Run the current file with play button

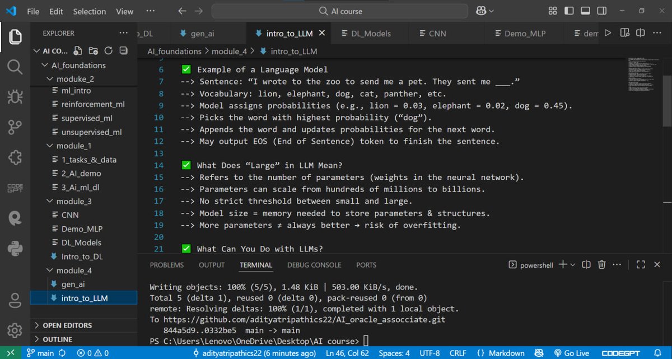tap(608, 33)
